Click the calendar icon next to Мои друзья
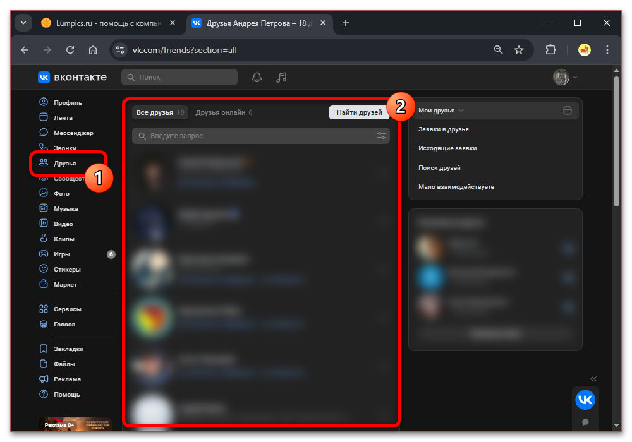Image resolution: width=632 pixels, height=442 pixels. tap(567, 110)
